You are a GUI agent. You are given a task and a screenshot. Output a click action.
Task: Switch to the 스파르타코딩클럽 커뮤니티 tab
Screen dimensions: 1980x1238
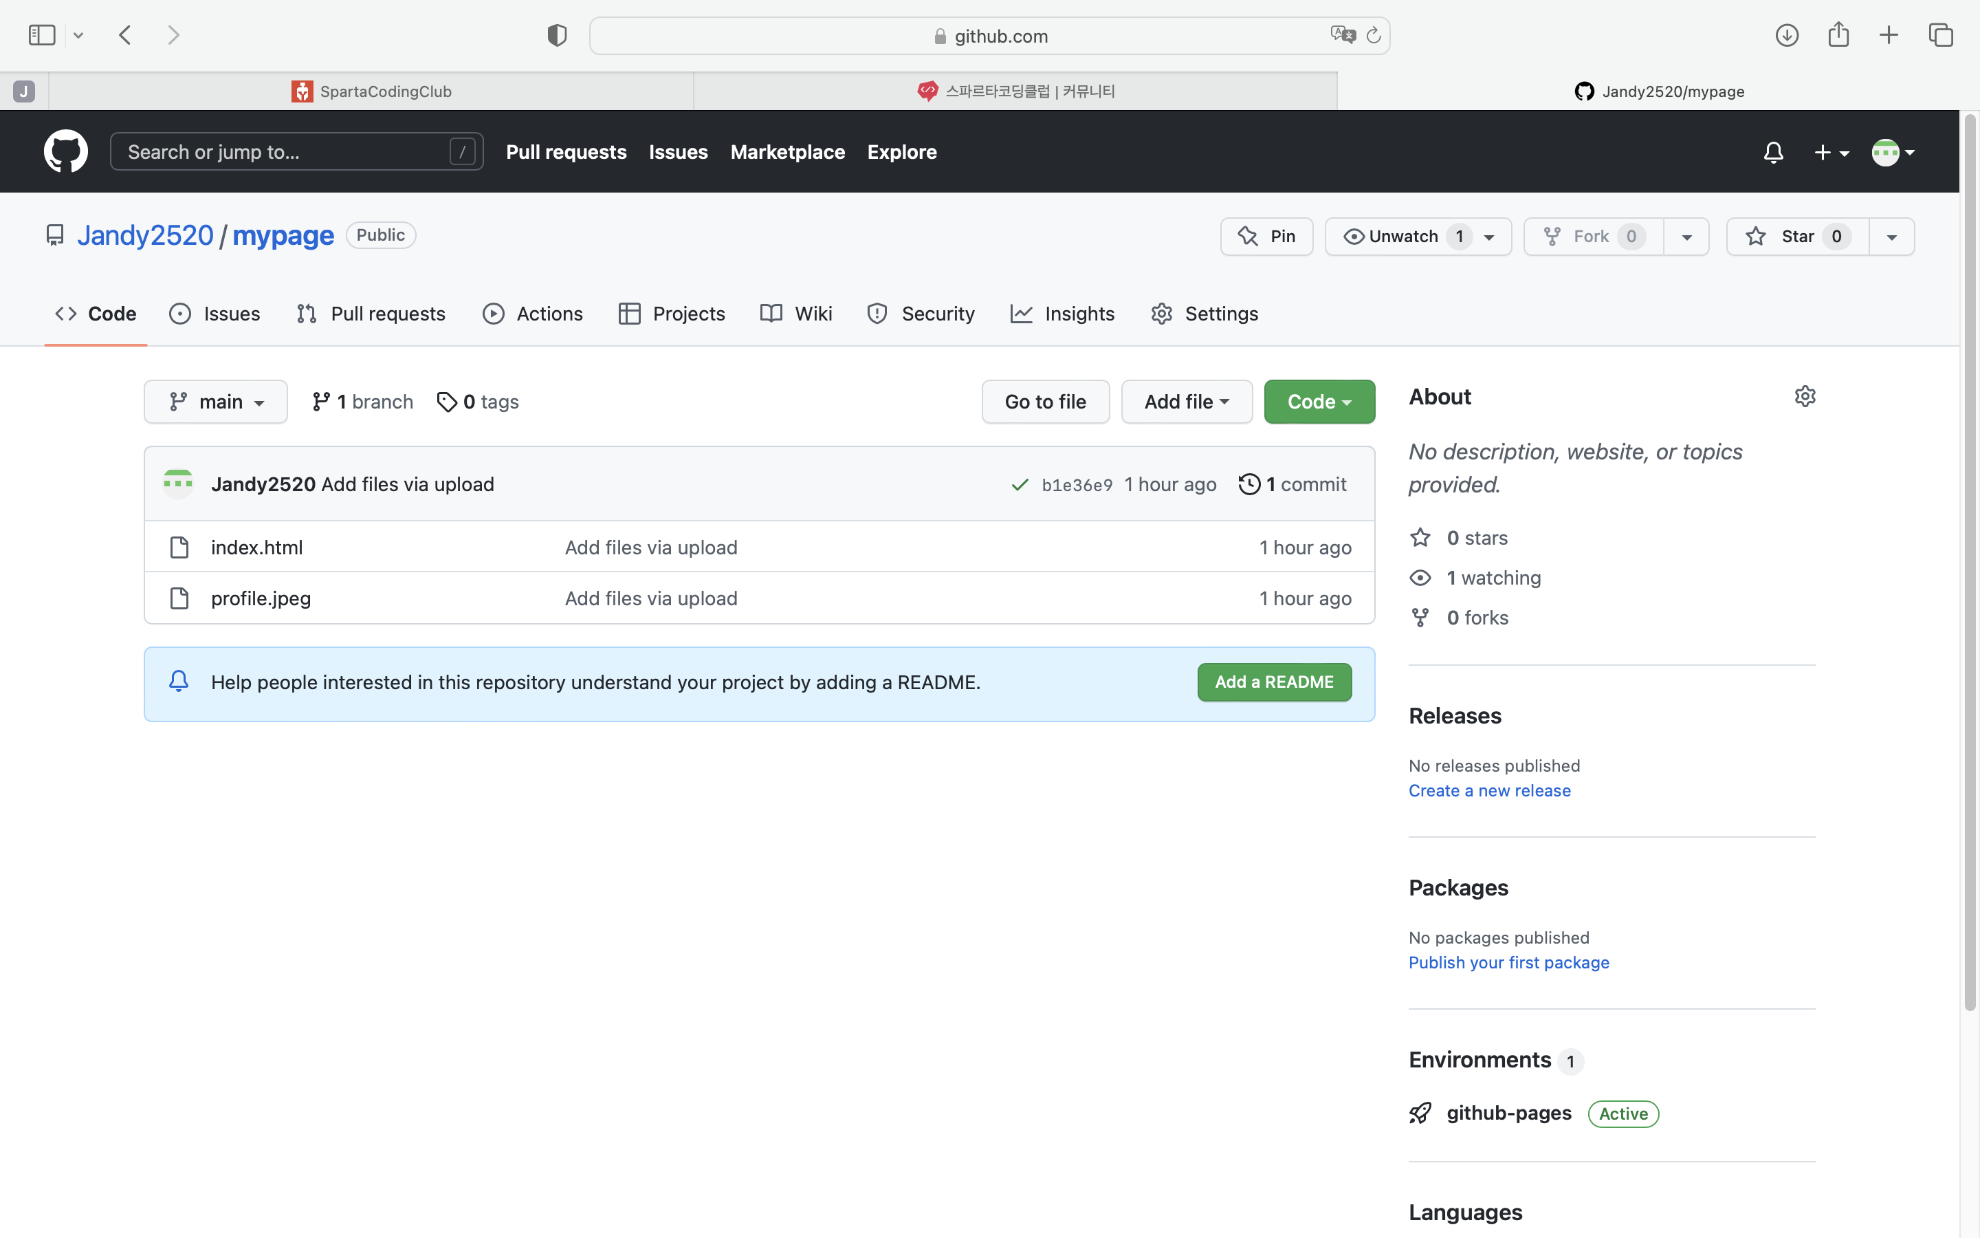[x=1015, y=91]
